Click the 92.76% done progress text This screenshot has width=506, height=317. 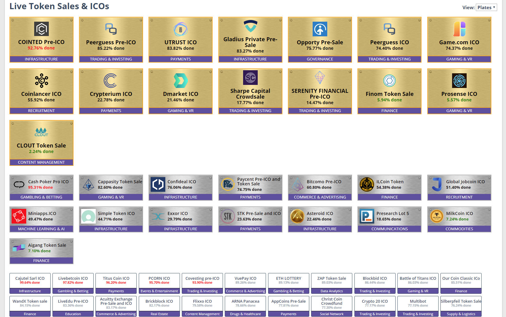click(41, 48)
